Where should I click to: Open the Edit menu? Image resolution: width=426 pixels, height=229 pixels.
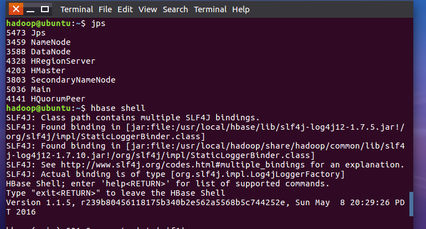(125, 9)
